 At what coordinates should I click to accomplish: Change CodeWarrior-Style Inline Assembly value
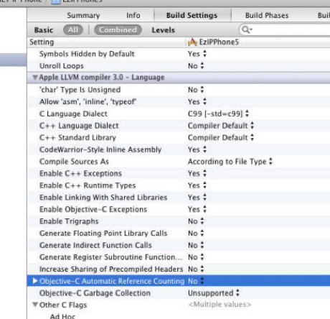click(197, 149)
